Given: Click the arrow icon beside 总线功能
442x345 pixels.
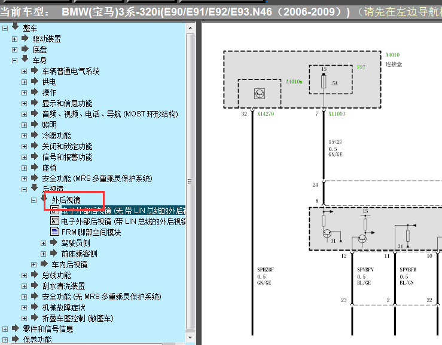Looking at the screenshot, I should [x=35, y=274].
